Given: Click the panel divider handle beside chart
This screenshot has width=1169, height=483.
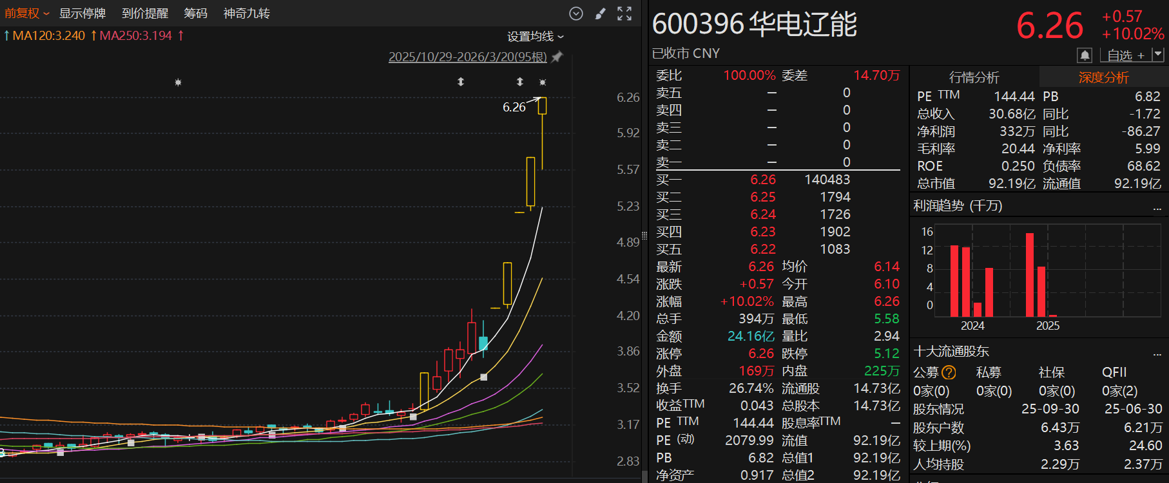Looking at the screenshot, I should click(644, 236).
